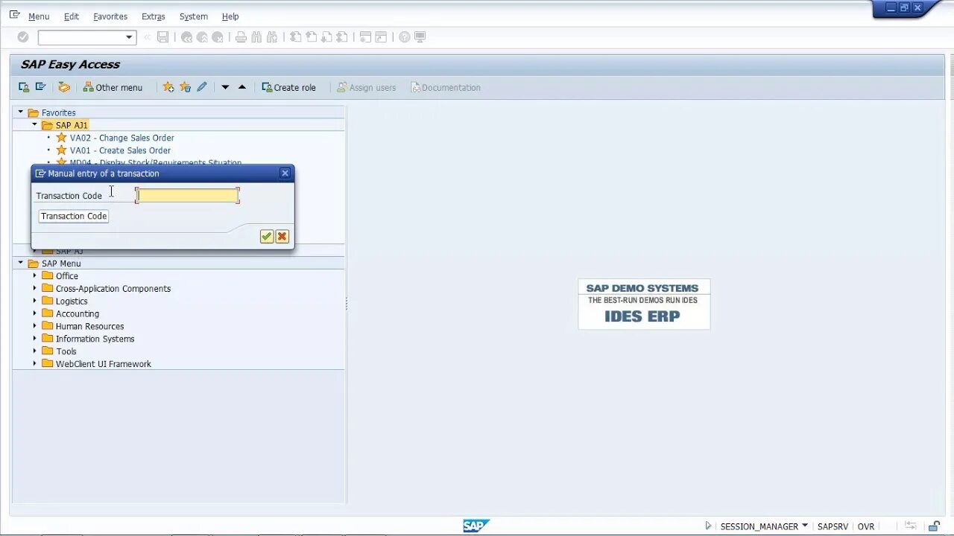
Task: Open the Favorites menu
Action: coord(110,16)
